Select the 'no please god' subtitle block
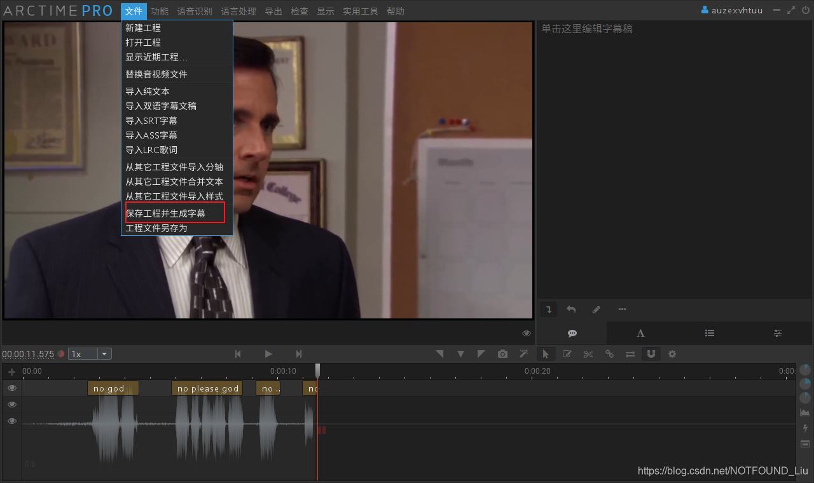This screenshot has width=814, height=483. [x=207, y=388]
